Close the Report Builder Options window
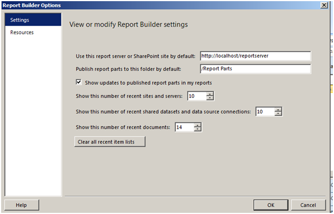Screen dimensions: 334x214 click(x=324, y=5)
